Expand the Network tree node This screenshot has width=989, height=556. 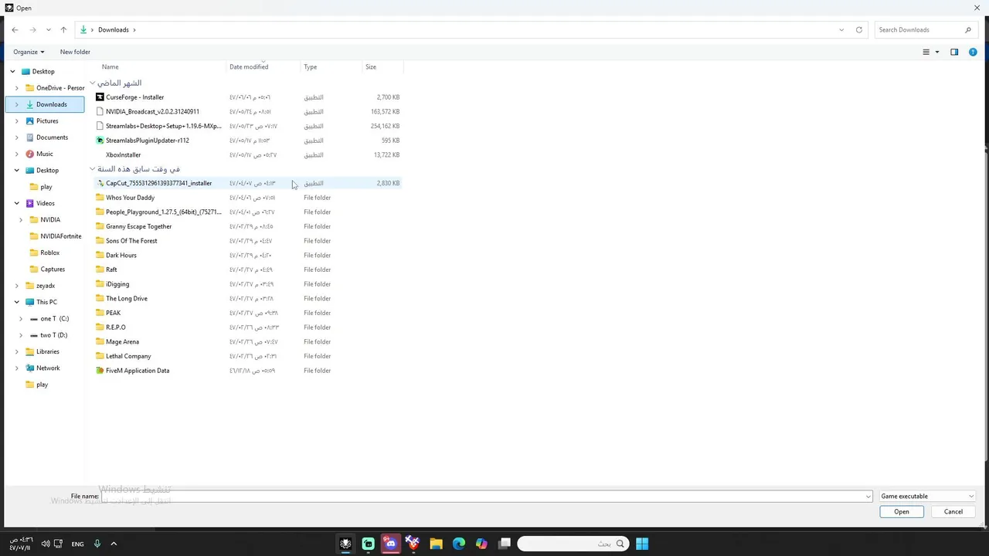(17, 368)
